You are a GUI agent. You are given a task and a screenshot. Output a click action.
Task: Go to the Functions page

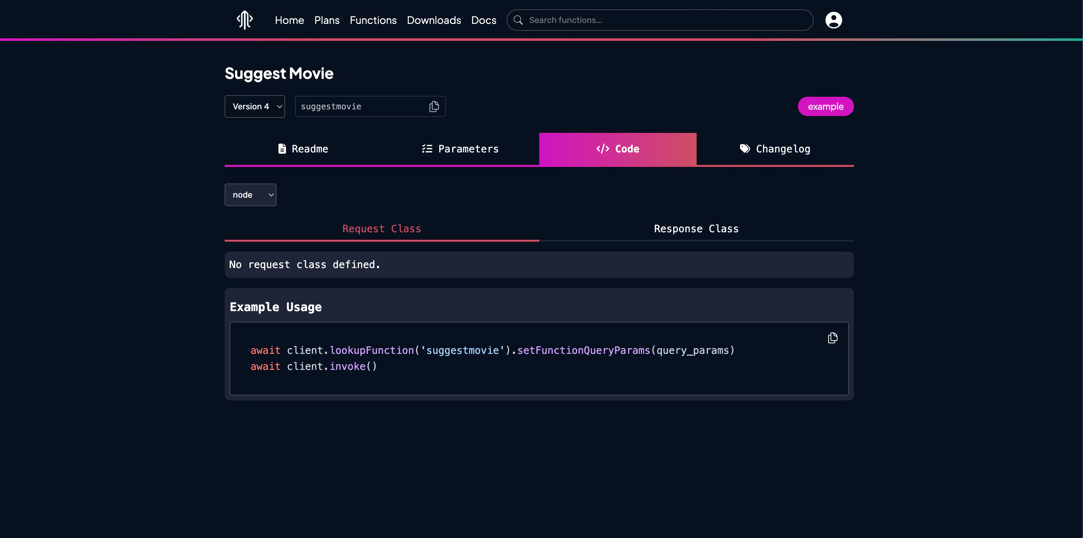click(x=373, y=20)
